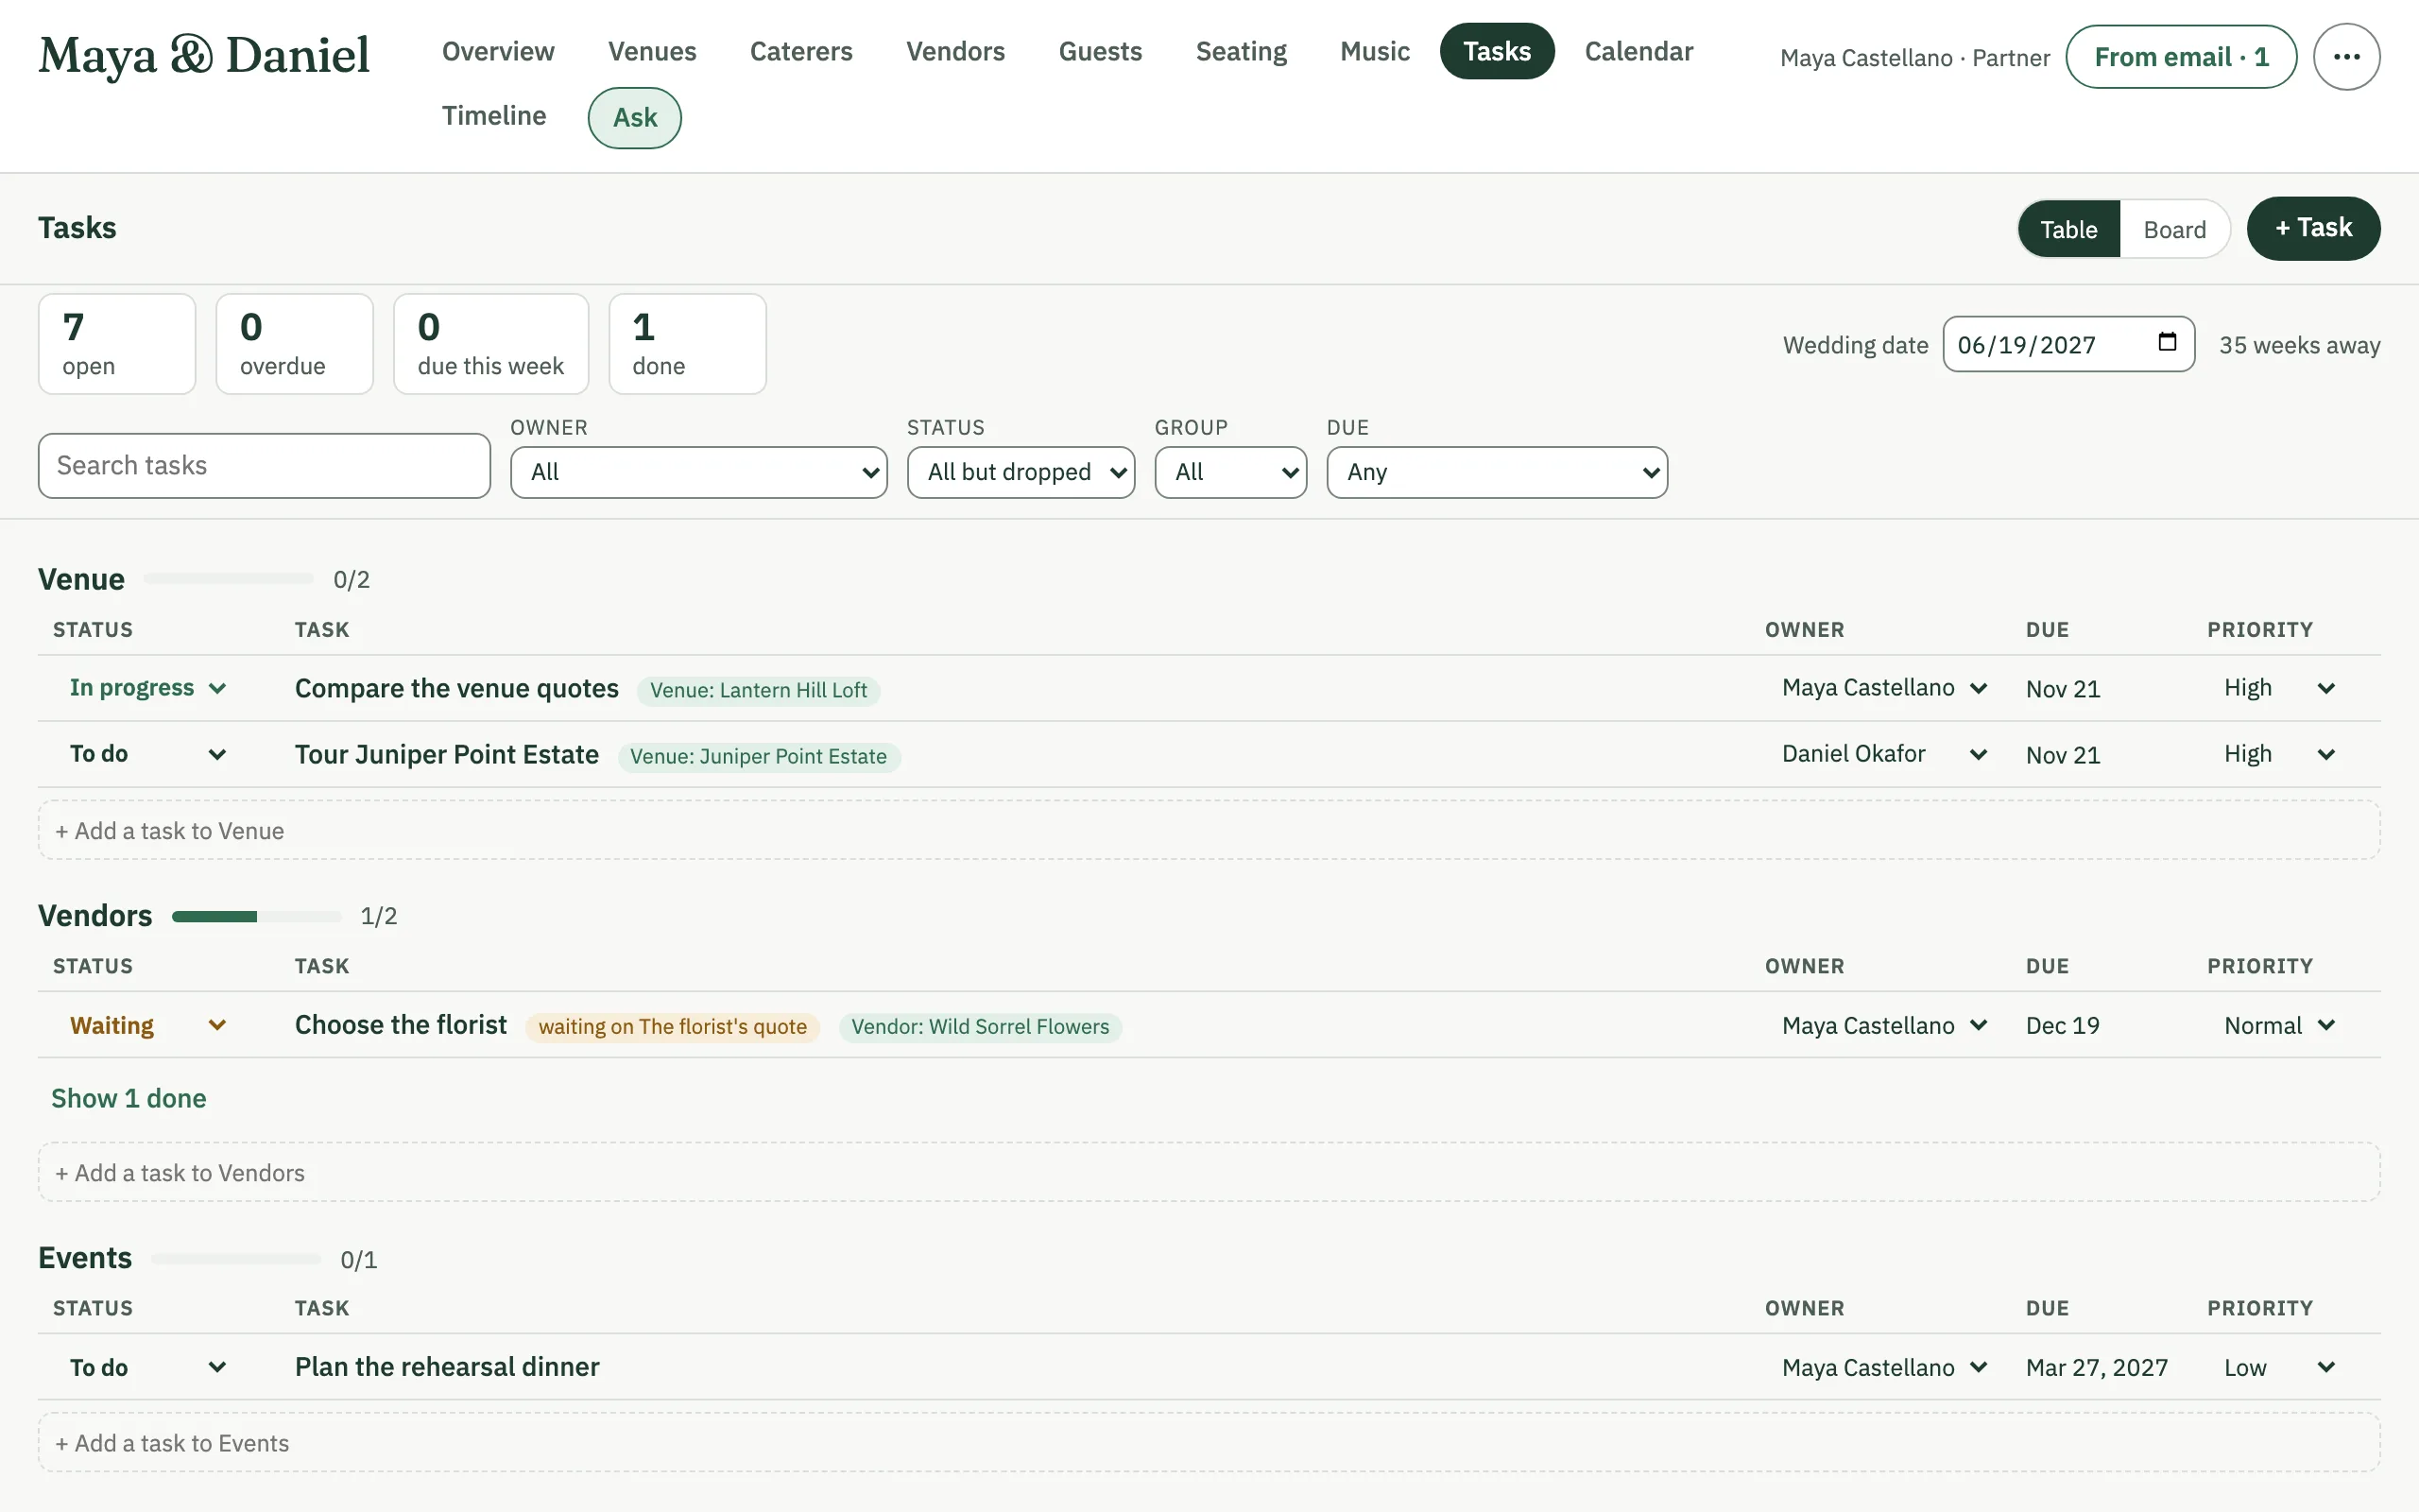Open the Vendors tab in navigation
The width and height of the screenshot is (2419, 1512).
[x=954, y=51]
